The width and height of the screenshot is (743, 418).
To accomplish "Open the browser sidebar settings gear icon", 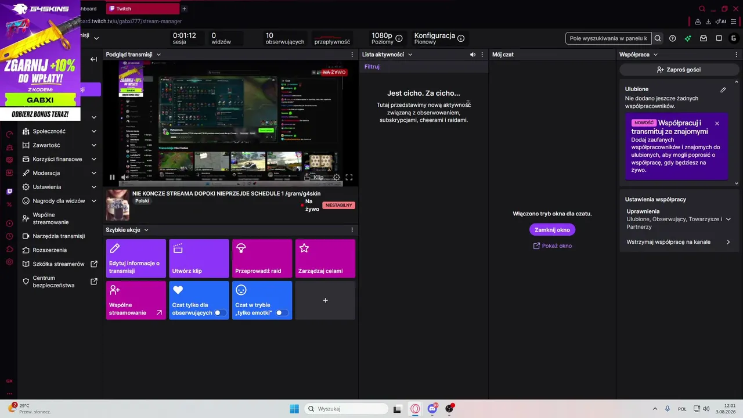I will pos(9,262).
